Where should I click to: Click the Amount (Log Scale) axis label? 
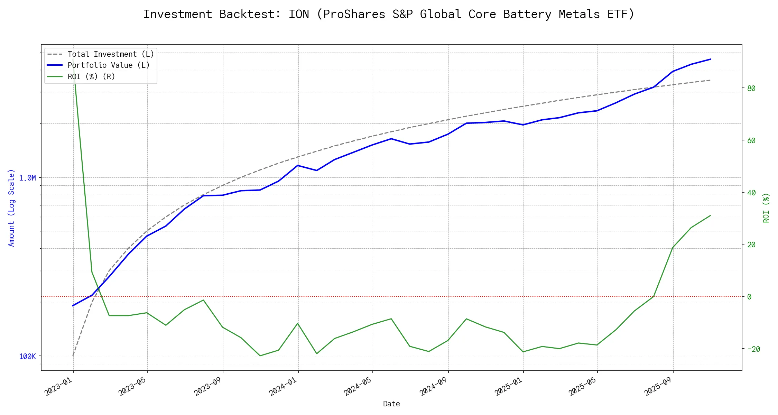click(x=11, y=208)
